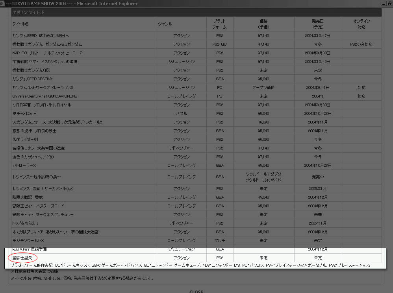Click title '聖闘士星矢'
Viewport: 393px width, 293px height.
click(x=22, y=258)
